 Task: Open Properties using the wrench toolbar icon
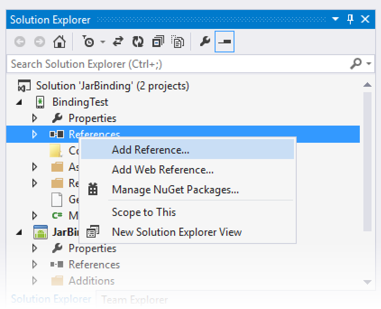[x=205, y=42]
